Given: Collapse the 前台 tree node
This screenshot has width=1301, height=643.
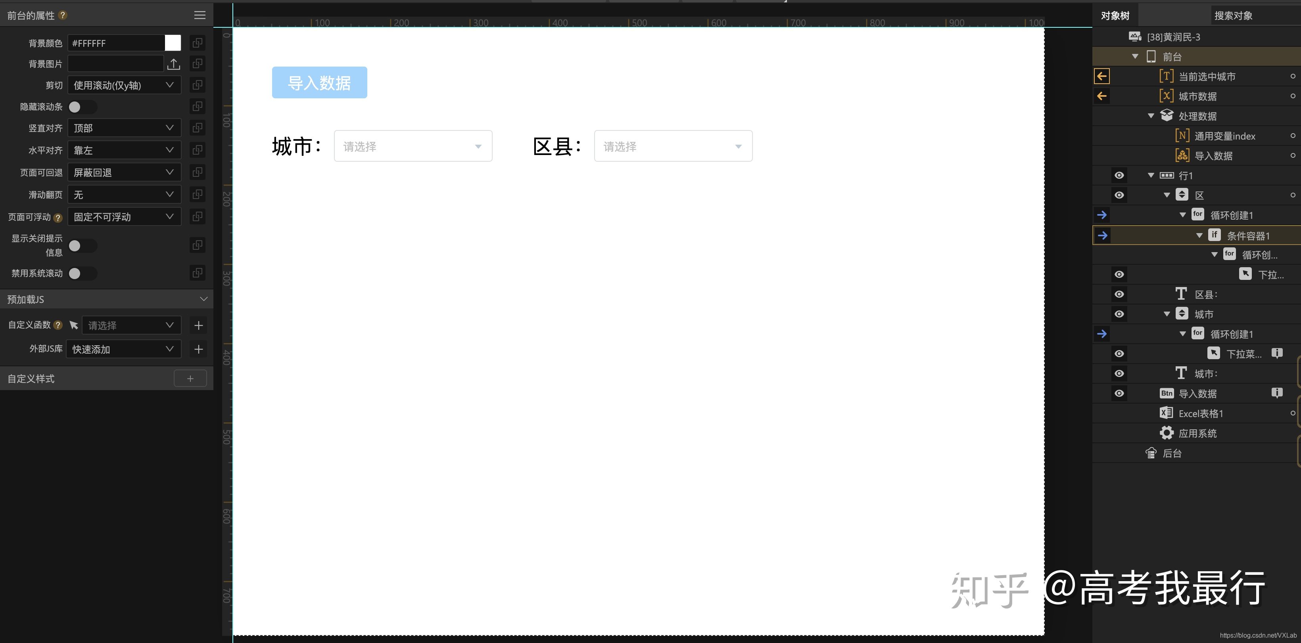Looking at the screenshot, I should [x=1135, y=57].
